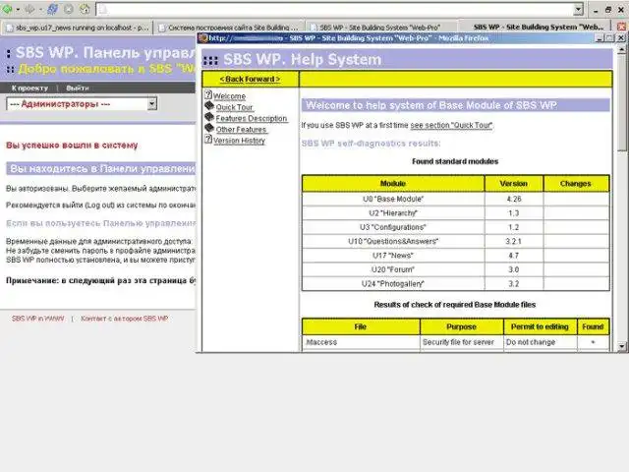
Task: Open the Quick Tour help section
Action: tap(235, 107)
